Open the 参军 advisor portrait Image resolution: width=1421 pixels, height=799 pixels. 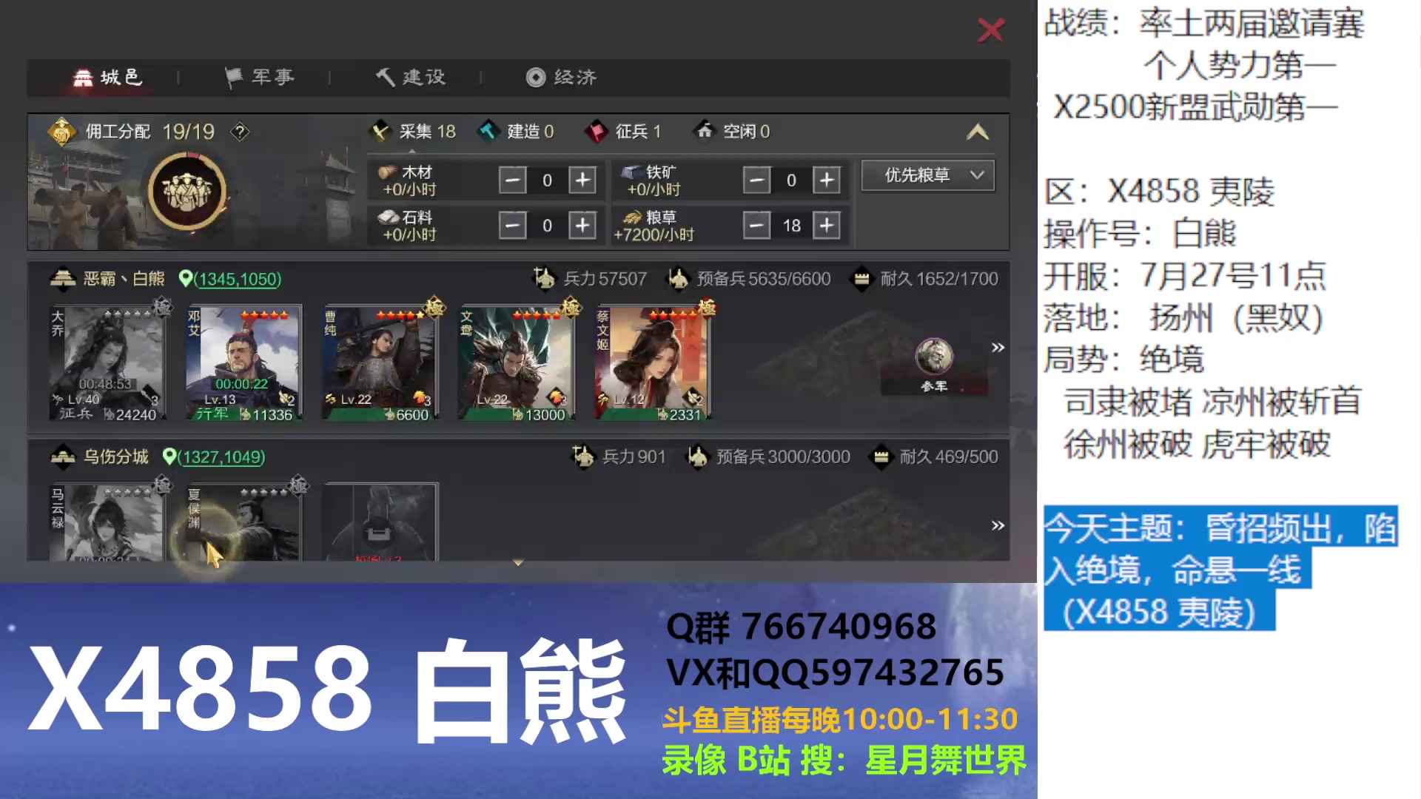(934, 357)
